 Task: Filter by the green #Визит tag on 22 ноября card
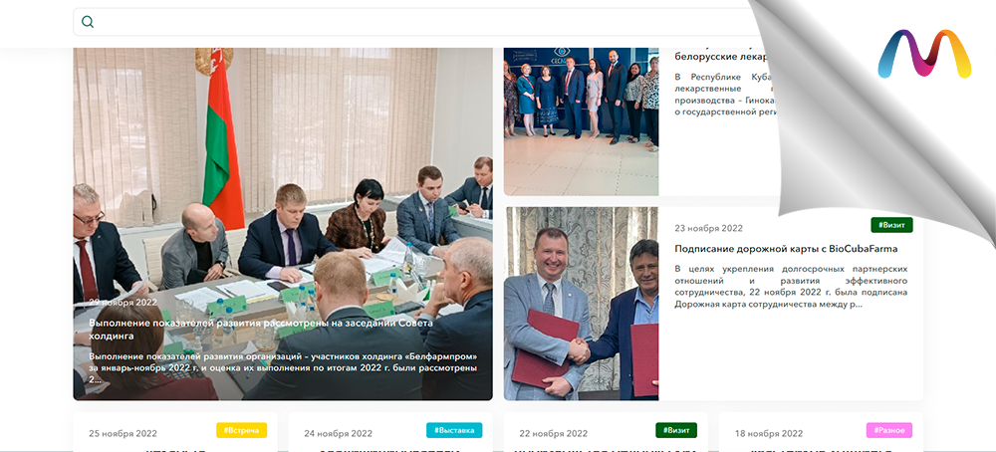[676, 430]
